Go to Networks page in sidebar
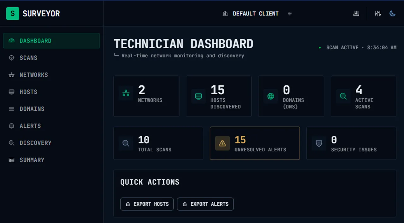Image resolution: width=404 pixels, height=223 pixels. 33,75
